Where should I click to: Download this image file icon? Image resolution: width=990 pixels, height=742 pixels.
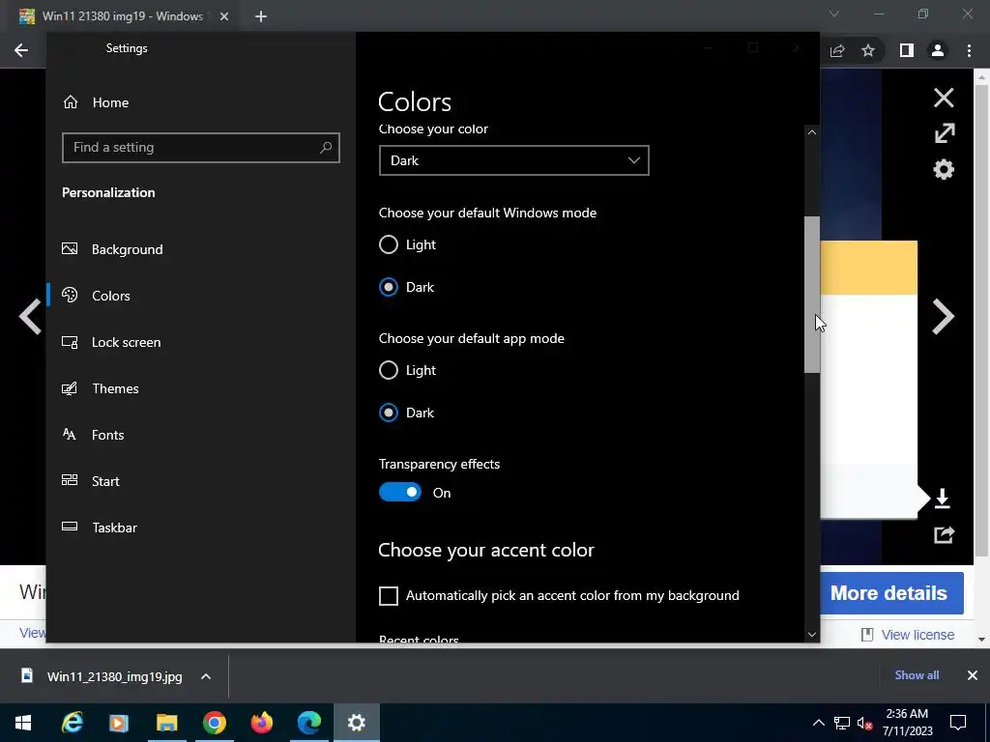(x=942, y=499)
